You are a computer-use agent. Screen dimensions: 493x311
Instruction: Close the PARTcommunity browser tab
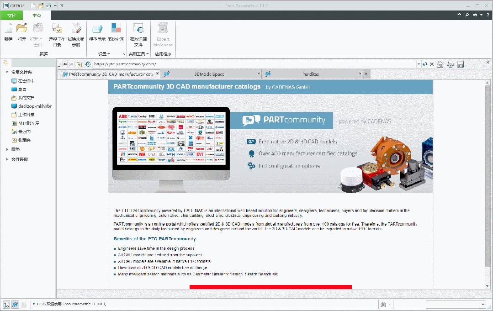click(158, 73)
